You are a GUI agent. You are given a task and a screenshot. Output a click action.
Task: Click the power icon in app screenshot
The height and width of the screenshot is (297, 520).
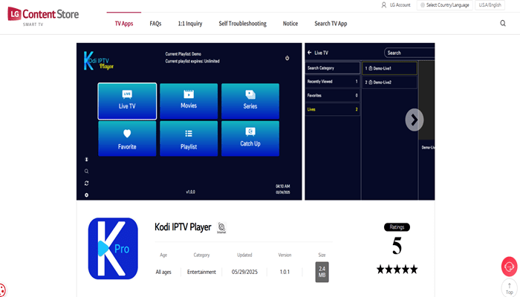pyautogui.click(x=287, y=58)
